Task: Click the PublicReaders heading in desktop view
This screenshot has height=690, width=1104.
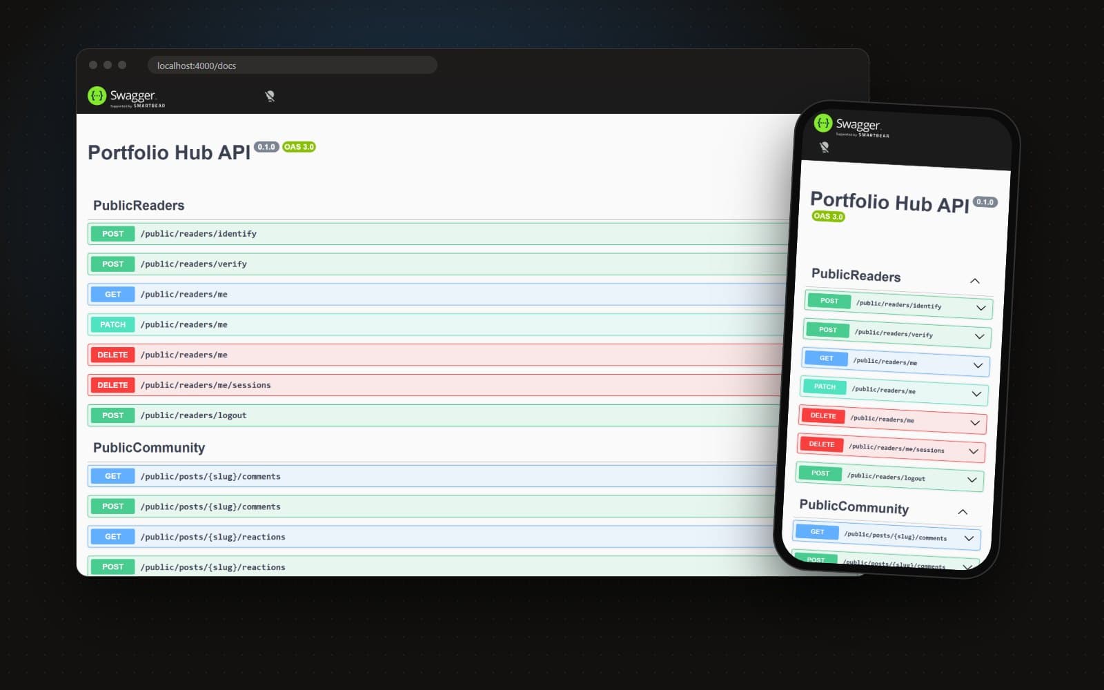Action: (139, 206)
